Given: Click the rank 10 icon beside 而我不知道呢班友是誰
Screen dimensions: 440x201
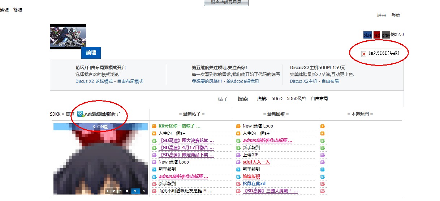Looking at the screenshot, I should (154, 191).
